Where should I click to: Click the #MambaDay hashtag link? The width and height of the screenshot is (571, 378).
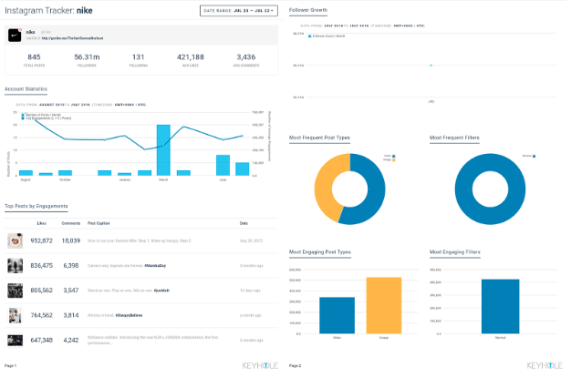tap(155, 266)
